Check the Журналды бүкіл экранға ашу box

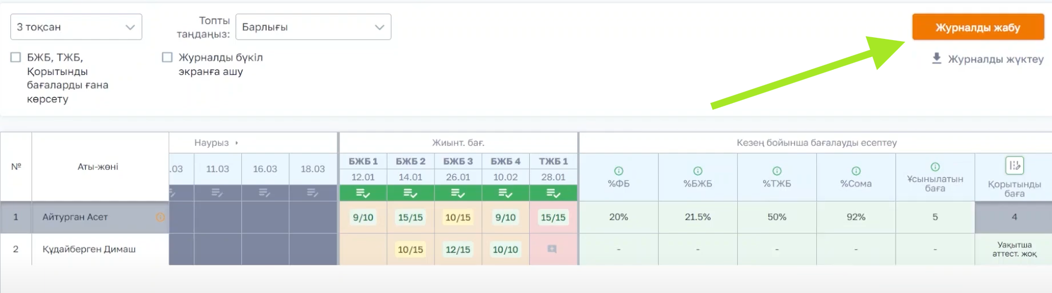tap(167, 57)
